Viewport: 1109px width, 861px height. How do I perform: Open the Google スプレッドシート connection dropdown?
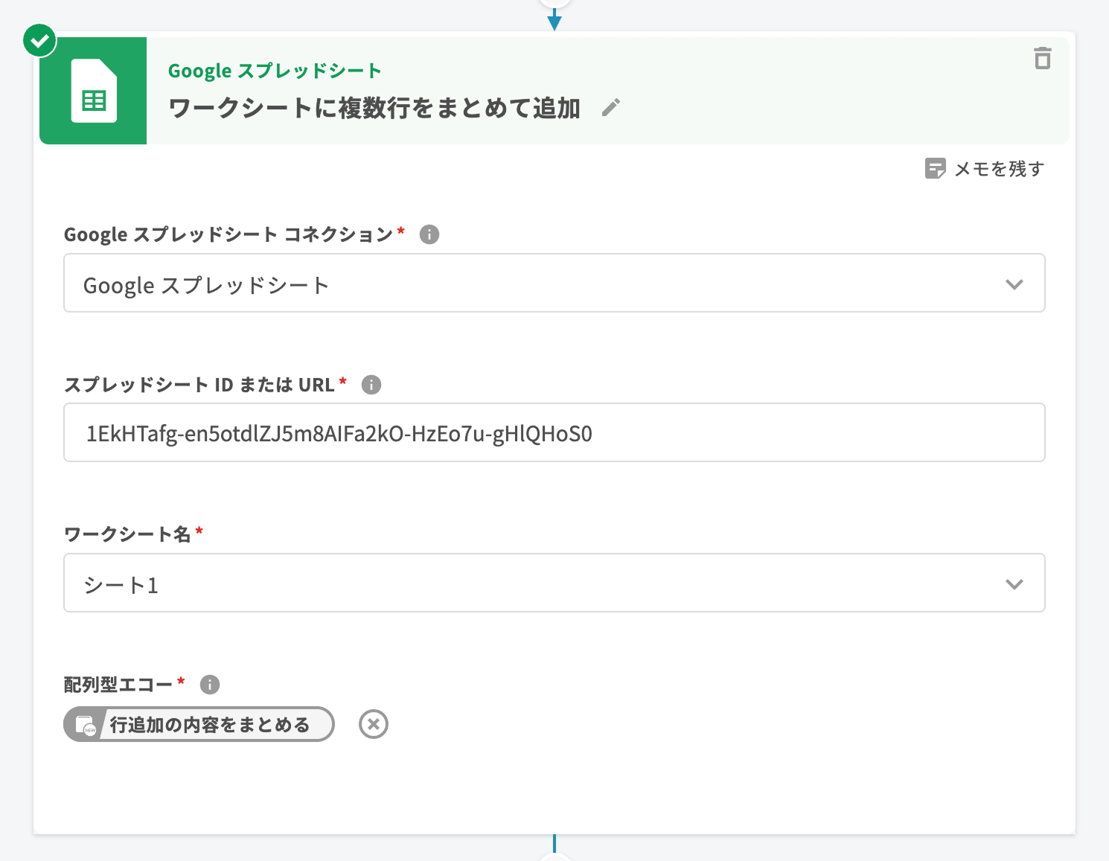click(521, 284)
